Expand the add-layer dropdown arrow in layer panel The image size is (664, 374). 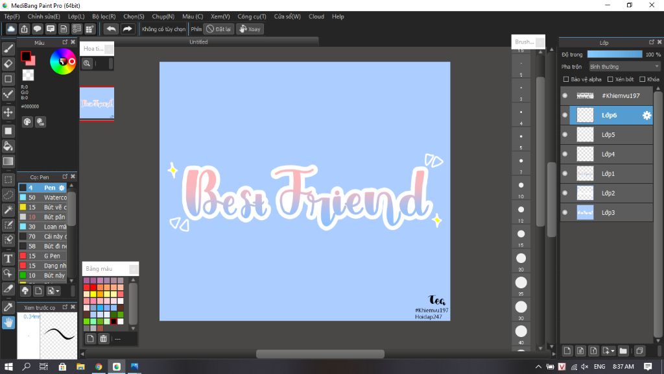tap(613, 351)
